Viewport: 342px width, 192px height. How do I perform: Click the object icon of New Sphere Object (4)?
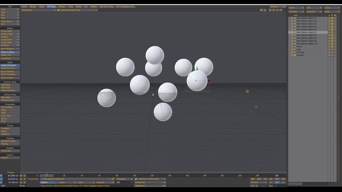[295, 27]
